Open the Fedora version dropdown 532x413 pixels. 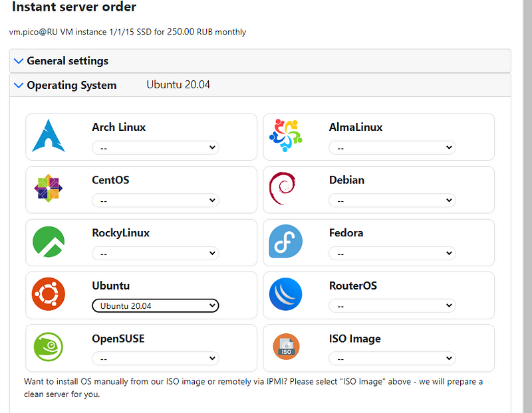tap(392, 253)
